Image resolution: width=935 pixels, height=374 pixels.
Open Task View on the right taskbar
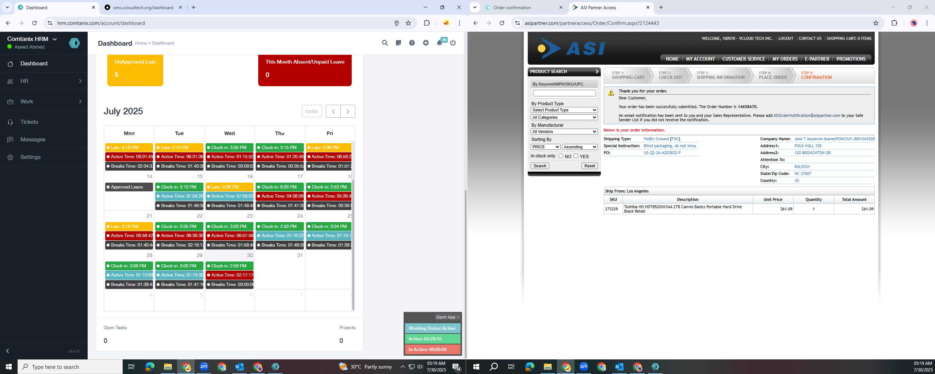click(511, 366)
